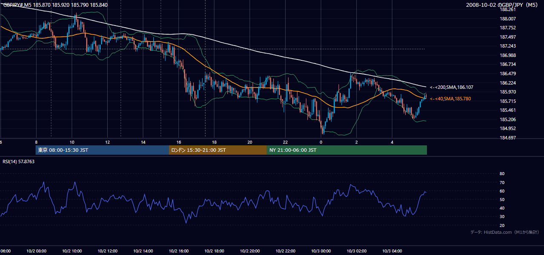Click hour marker 2 under price chart
The width and height of the screenshot is (544, 255).
pos(357,142)
